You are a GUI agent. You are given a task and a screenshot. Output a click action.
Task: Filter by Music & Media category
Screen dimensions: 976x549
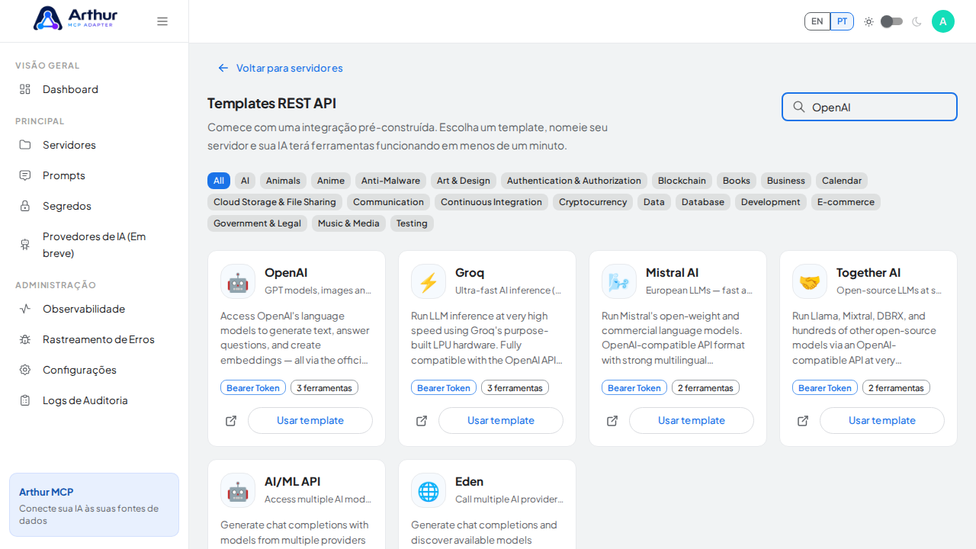pos(348,223)
